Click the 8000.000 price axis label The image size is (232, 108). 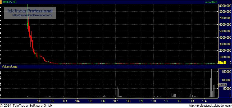point(225,12)
